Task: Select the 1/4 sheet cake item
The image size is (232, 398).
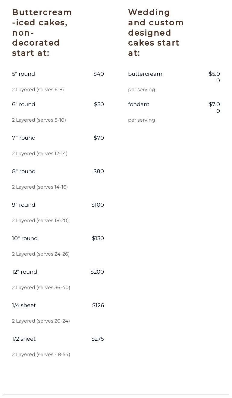Action: click(x=24, y=305)
